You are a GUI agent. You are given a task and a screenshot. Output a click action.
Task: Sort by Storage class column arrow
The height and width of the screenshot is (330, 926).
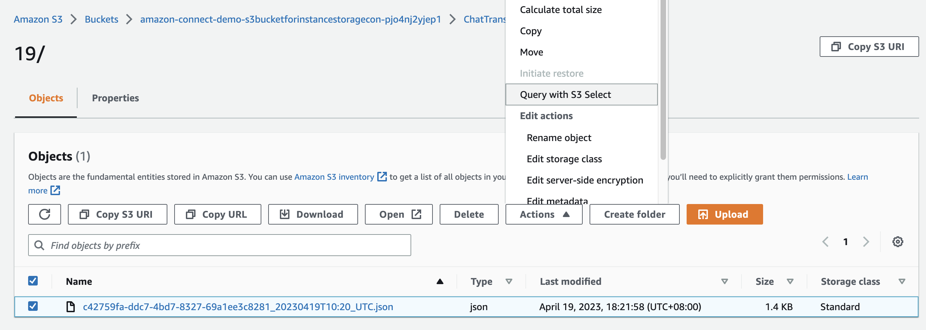pyautogui.click(x=902, y=282)
